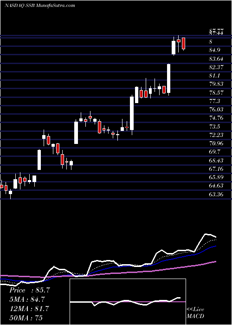
Task: Click the 77.3 price axis label
Action: click(x=215, y=101)
